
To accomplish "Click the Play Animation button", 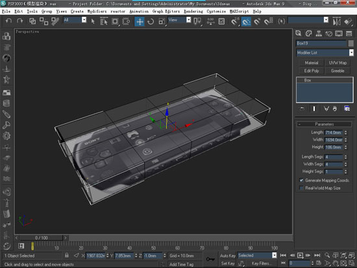I will (x=301, y=256).
